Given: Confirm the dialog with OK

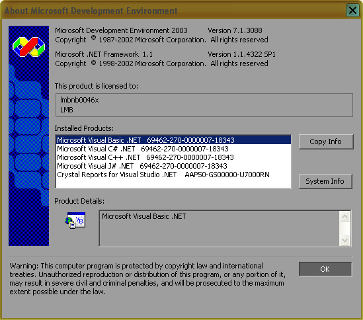Looking at the screenshot, I should 325,269.
